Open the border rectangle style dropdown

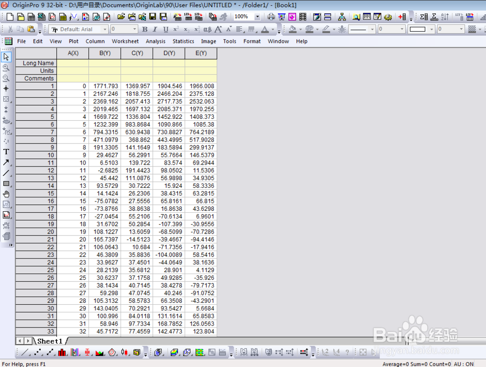432,29
